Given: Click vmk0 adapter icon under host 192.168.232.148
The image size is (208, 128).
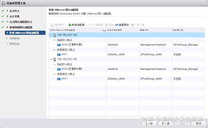Looking at the screenshot, I should pos(59,45).
